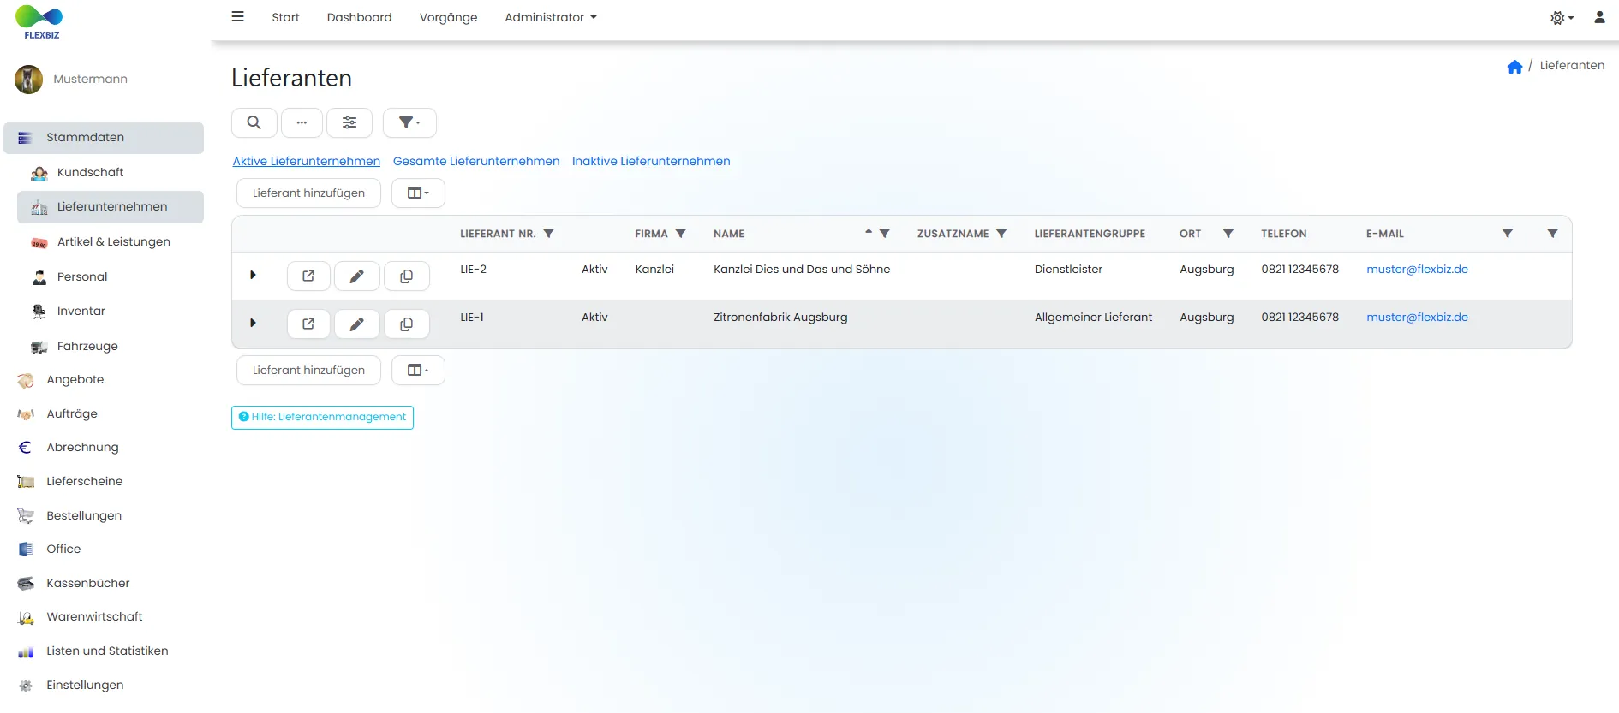Open the sliders filter settings button

(349, 122)
